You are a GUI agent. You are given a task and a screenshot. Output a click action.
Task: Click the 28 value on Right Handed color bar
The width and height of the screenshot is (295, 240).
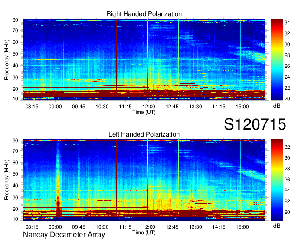coord(287,55)
